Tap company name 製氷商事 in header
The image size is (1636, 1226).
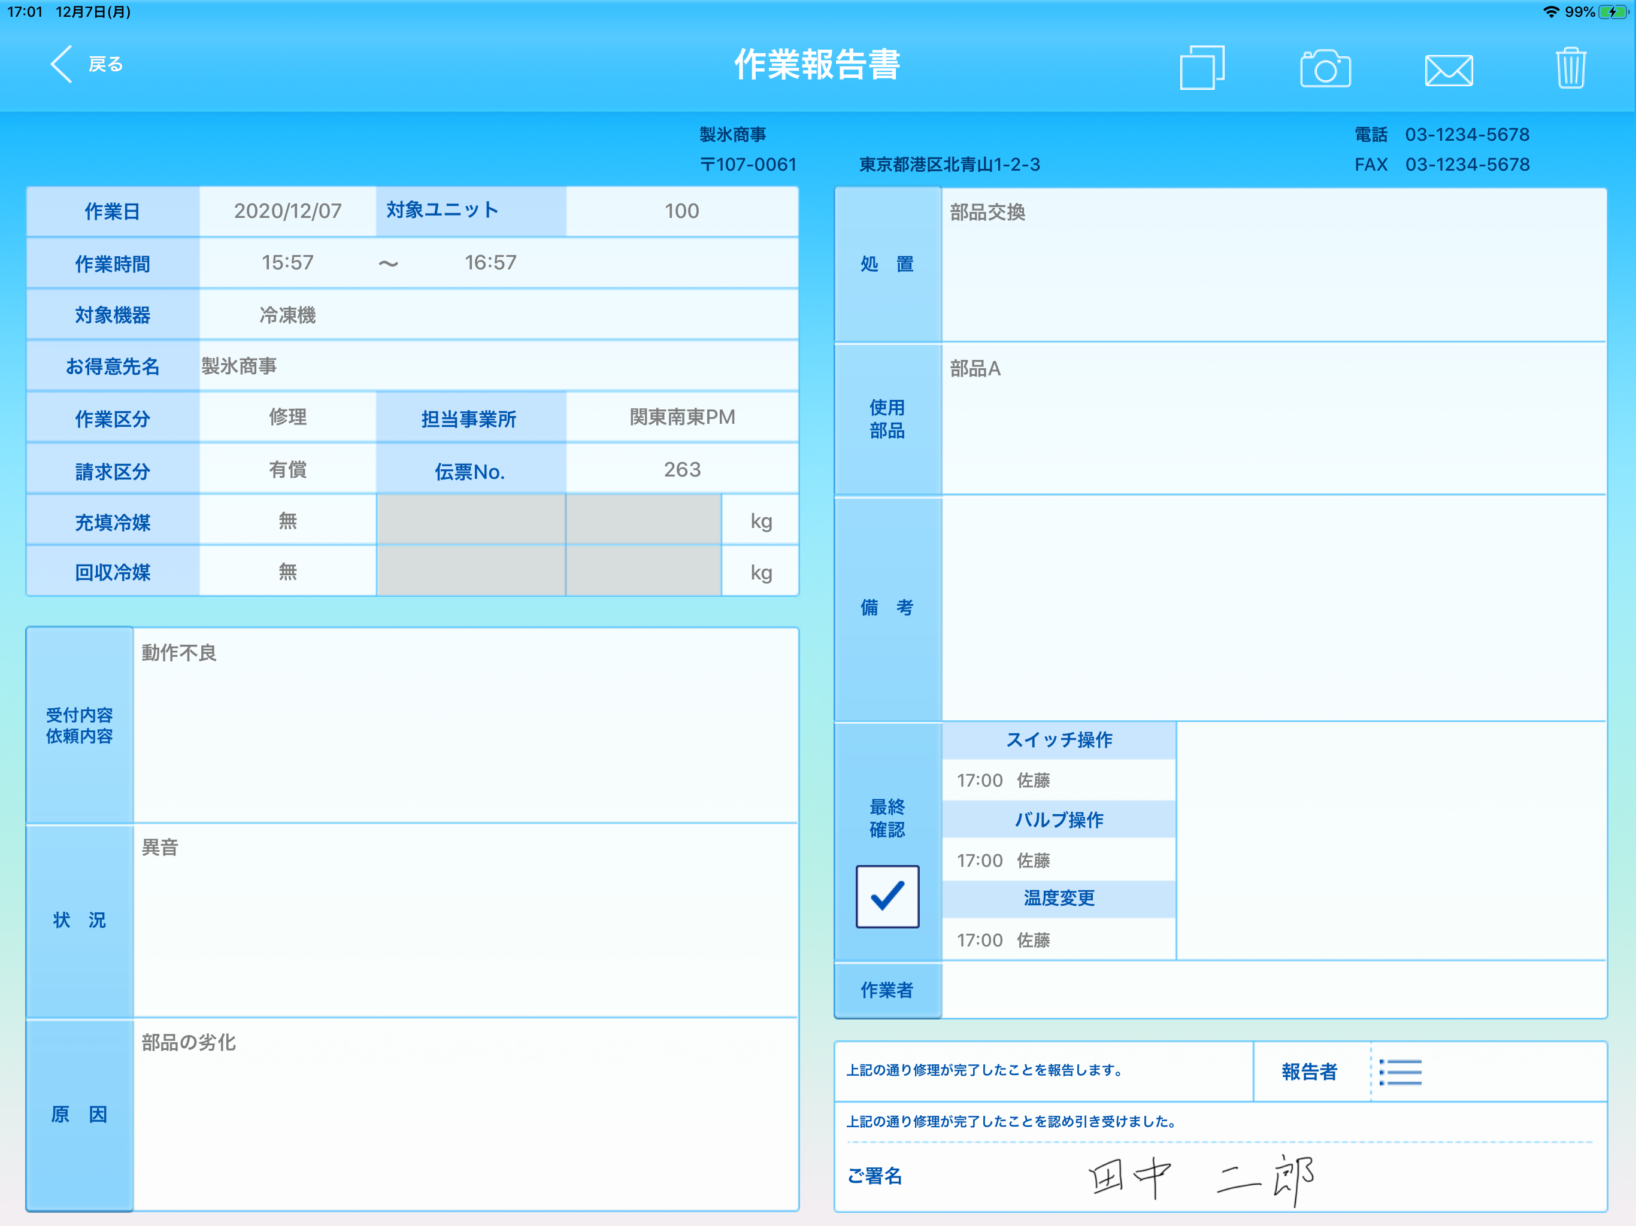pyautogui.click(x=733, y=135)
